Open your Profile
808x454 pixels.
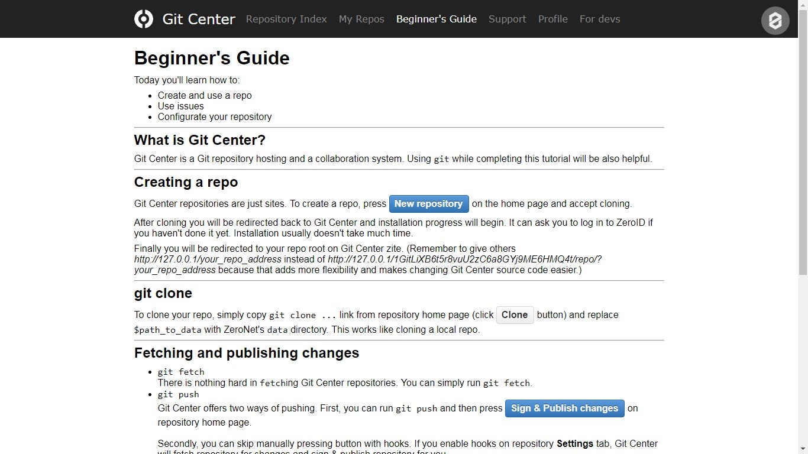pos(552,19)
